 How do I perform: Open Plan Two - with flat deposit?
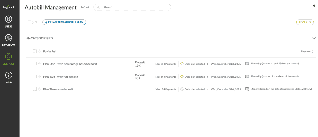click(x=61, y=77)
